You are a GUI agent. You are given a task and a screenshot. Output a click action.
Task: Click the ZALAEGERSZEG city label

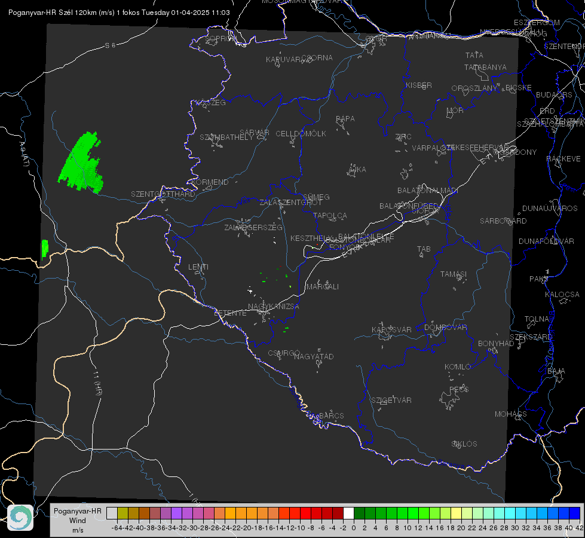tap(253, 227)
